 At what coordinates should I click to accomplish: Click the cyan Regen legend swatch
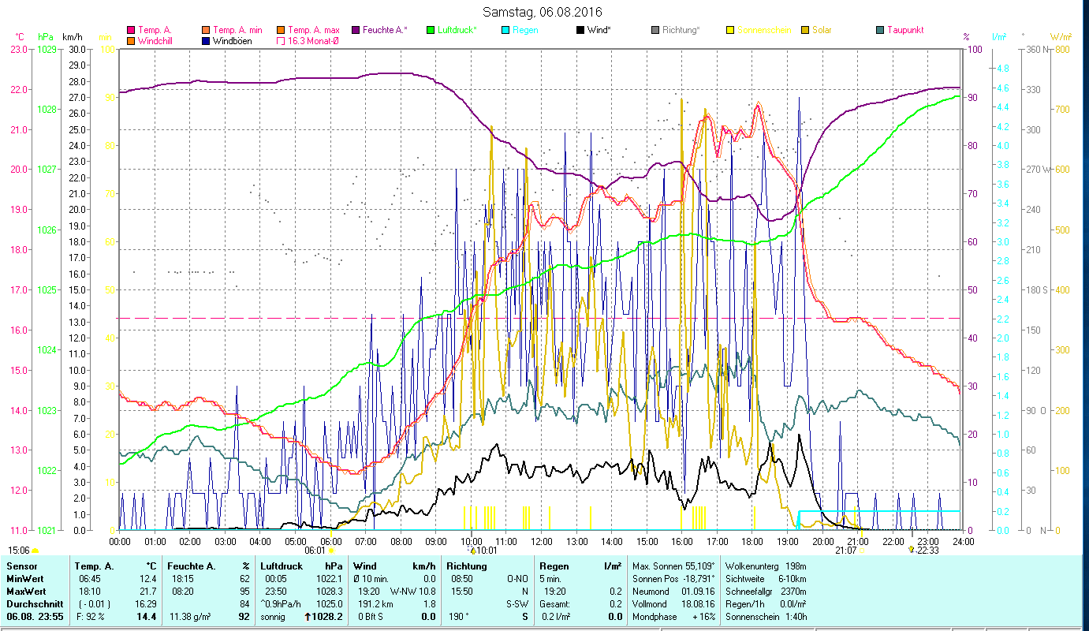[x=505, y=30]
